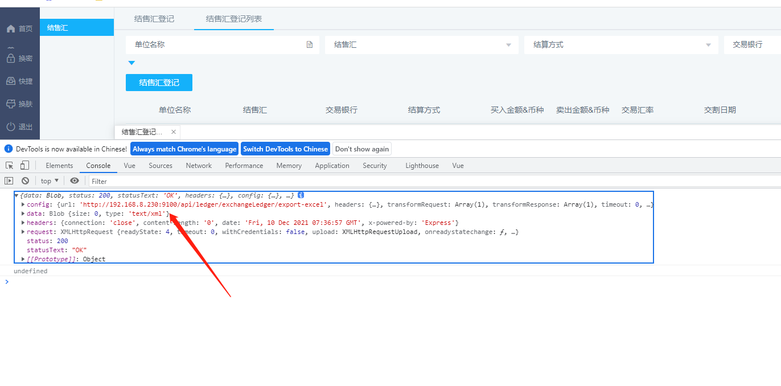The height and width of the screenshot is (386, 781).
Task: Click the document icon inside 单位名称 field
Action: (309, 44)
